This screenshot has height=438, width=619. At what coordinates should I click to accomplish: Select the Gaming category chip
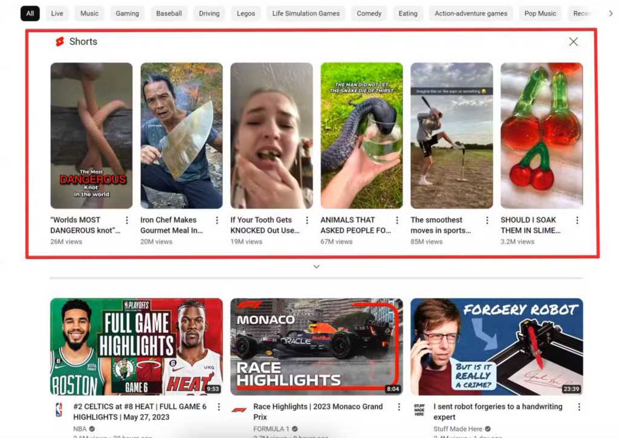coord(127,13)
